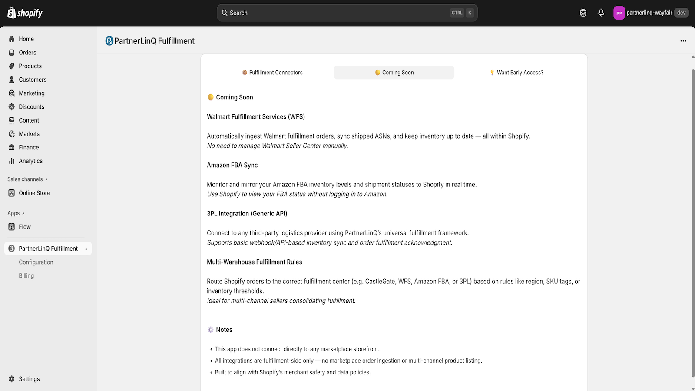Click the Online Store icon
The image size is (695, 391).
12,193
